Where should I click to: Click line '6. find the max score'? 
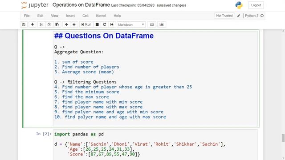[x=81, y=97]
